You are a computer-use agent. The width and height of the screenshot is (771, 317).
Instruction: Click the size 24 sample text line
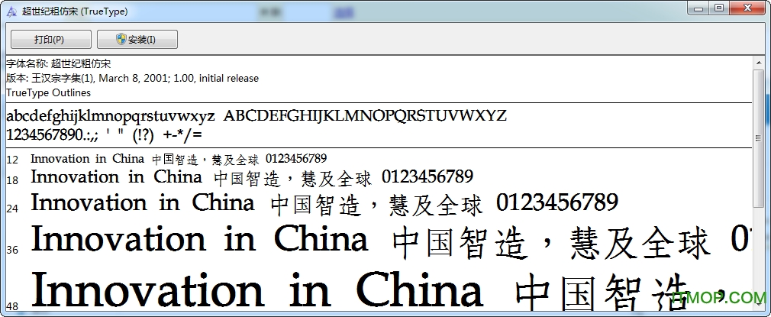(x=324, y=203)
